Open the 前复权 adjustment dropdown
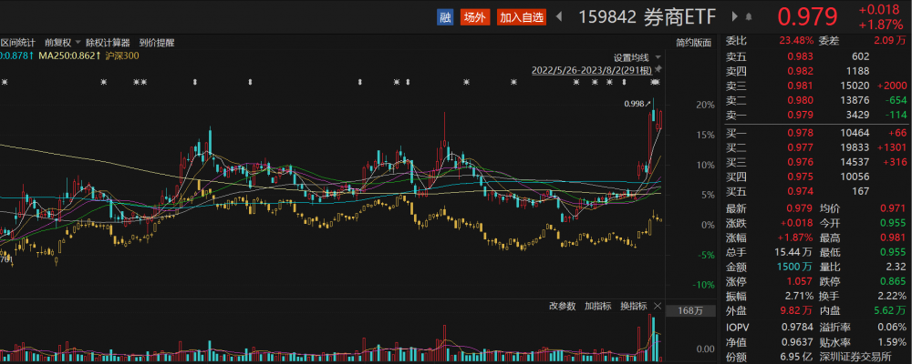The image size is (912, 364). pos(60,42)
